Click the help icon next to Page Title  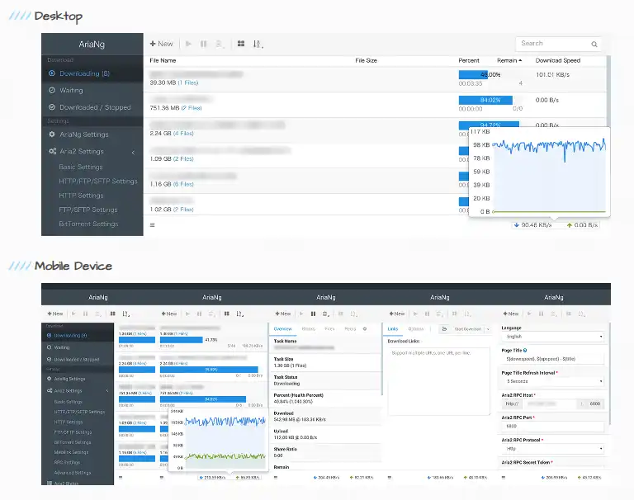tap(525, 351)
